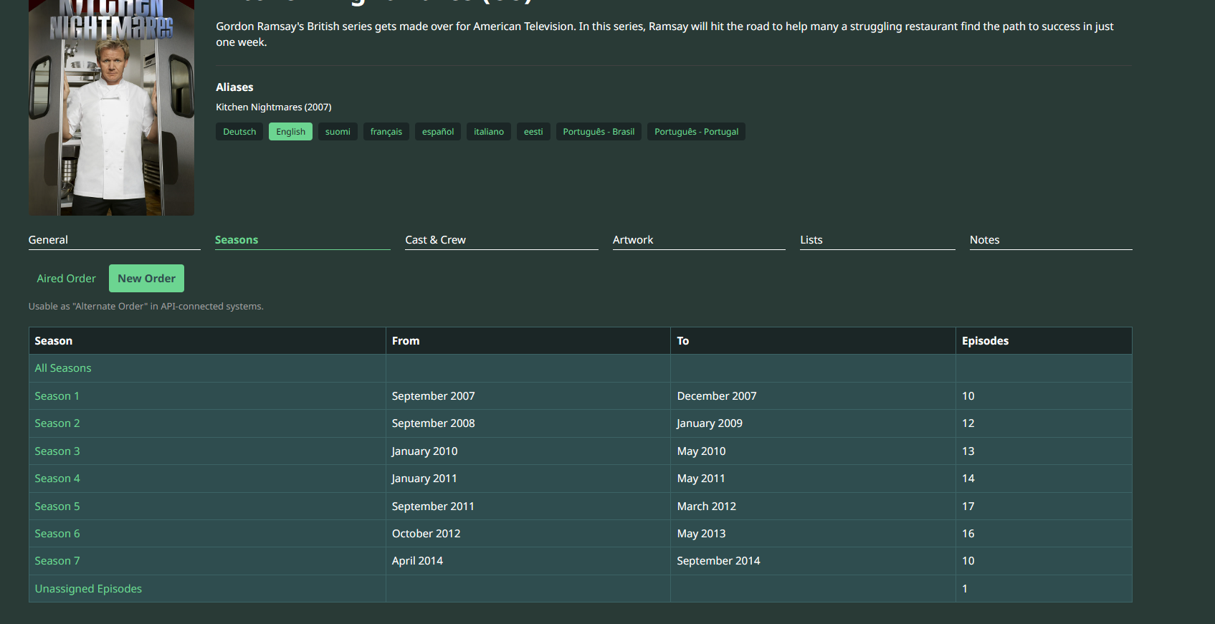The height and width of the screenshot is (624, 1215).
Task: Click Season 2's episode count 12
Action: pos(1044,423)
